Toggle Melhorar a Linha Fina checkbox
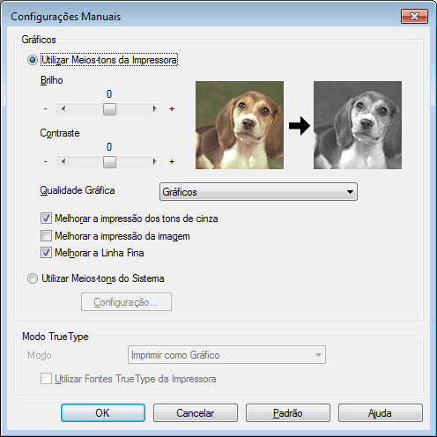This screenshot has width=437, height=437. point(46,253)
